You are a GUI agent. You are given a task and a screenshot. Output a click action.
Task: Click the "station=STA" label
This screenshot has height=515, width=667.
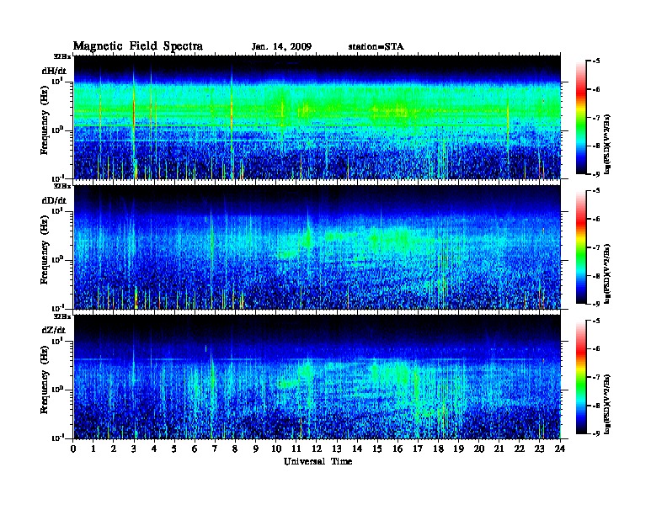point(376,47)
